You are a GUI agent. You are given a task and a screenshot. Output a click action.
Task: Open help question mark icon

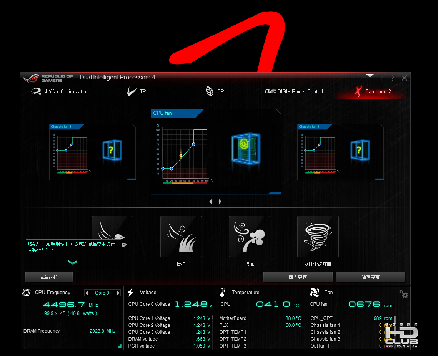[393, 78]
